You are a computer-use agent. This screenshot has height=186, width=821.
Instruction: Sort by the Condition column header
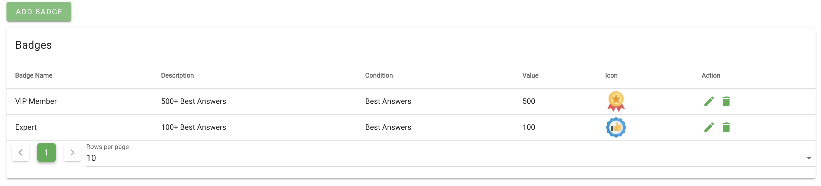tap(379, 75)
